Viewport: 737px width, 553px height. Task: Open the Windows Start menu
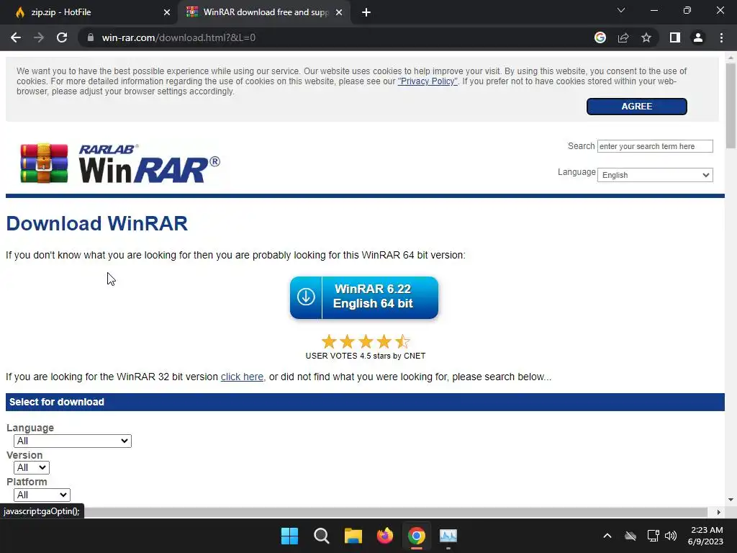pyautogui.click(x=289, y=536)
